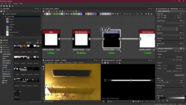186x105 pixels.
Task: Pin the Properties panel
Action: click(x=180, y=9)
